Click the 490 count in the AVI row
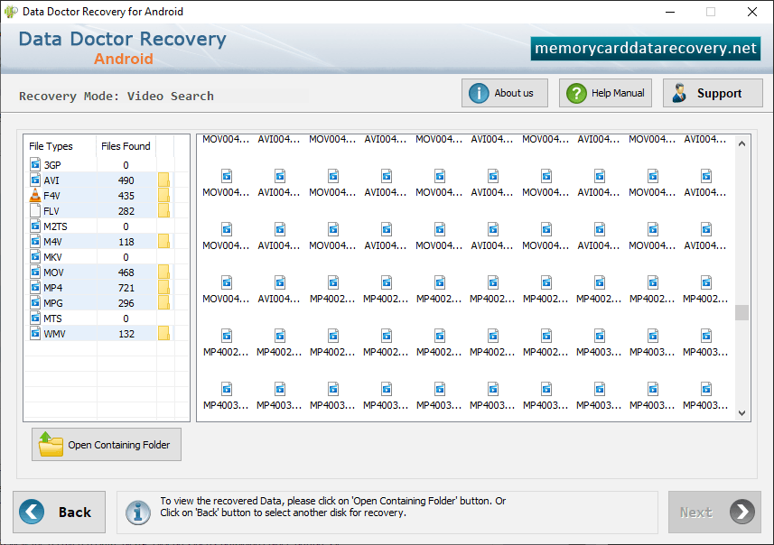 (126, 180)
